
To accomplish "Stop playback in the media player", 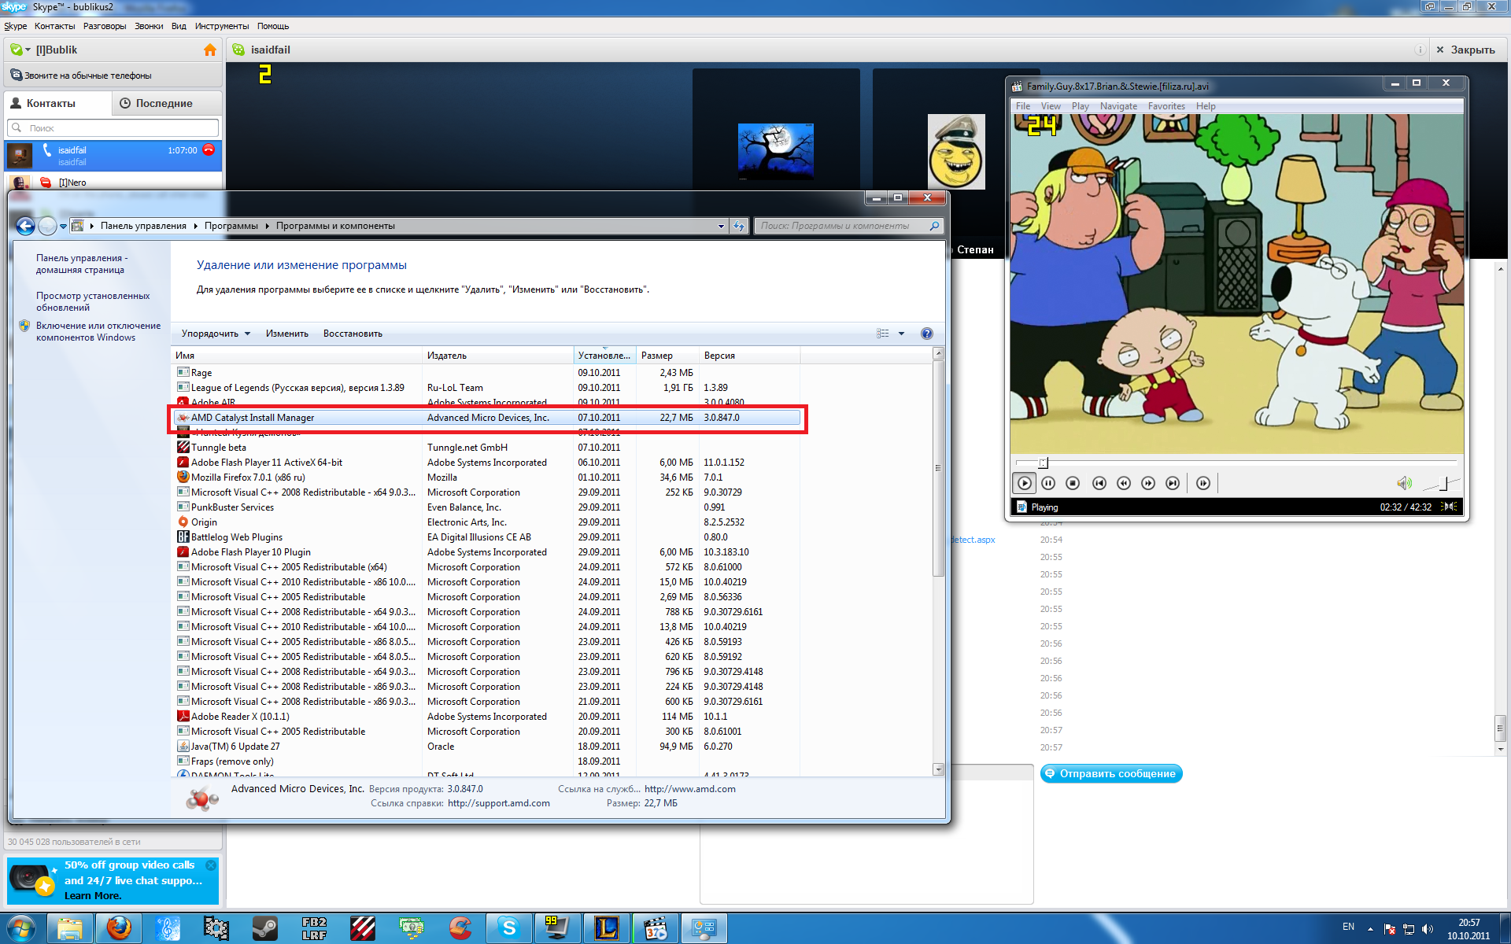I will point(1073,483).
